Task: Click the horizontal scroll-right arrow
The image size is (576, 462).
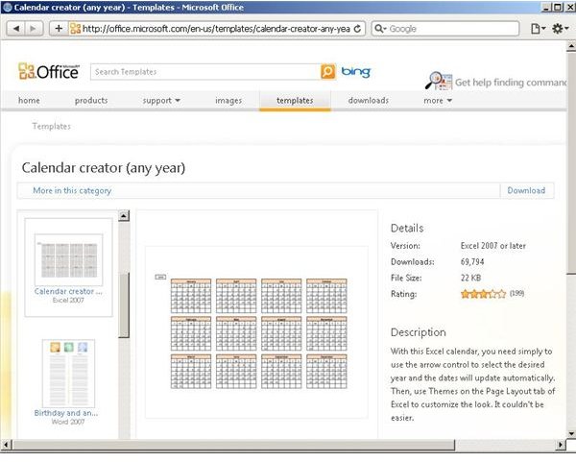Action: 561,445
